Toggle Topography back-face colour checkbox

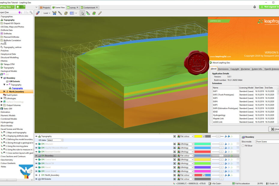[x=204, y=136]
